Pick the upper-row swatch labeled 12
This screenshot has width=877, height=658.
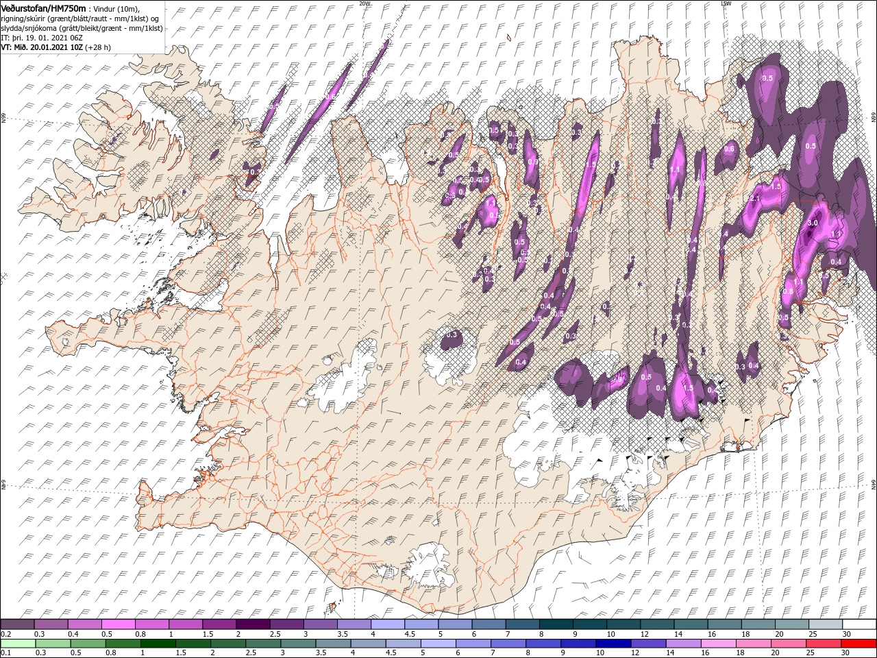pos(657,624)
